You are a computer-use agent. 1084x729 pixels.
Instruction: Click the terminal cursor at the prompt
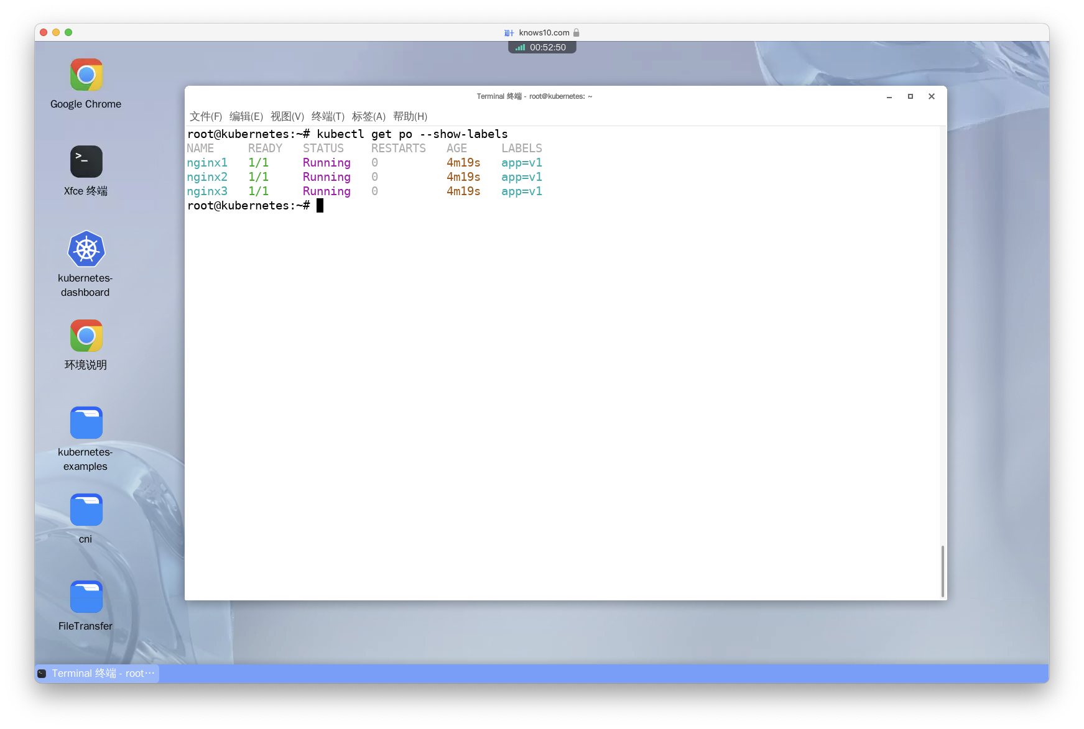(x=320, y=206)
